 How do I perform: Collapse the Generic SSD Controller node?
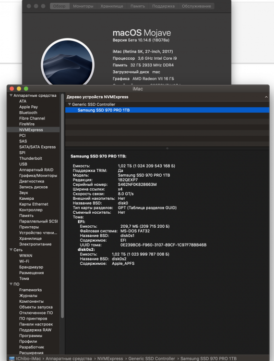pos(69,104)
